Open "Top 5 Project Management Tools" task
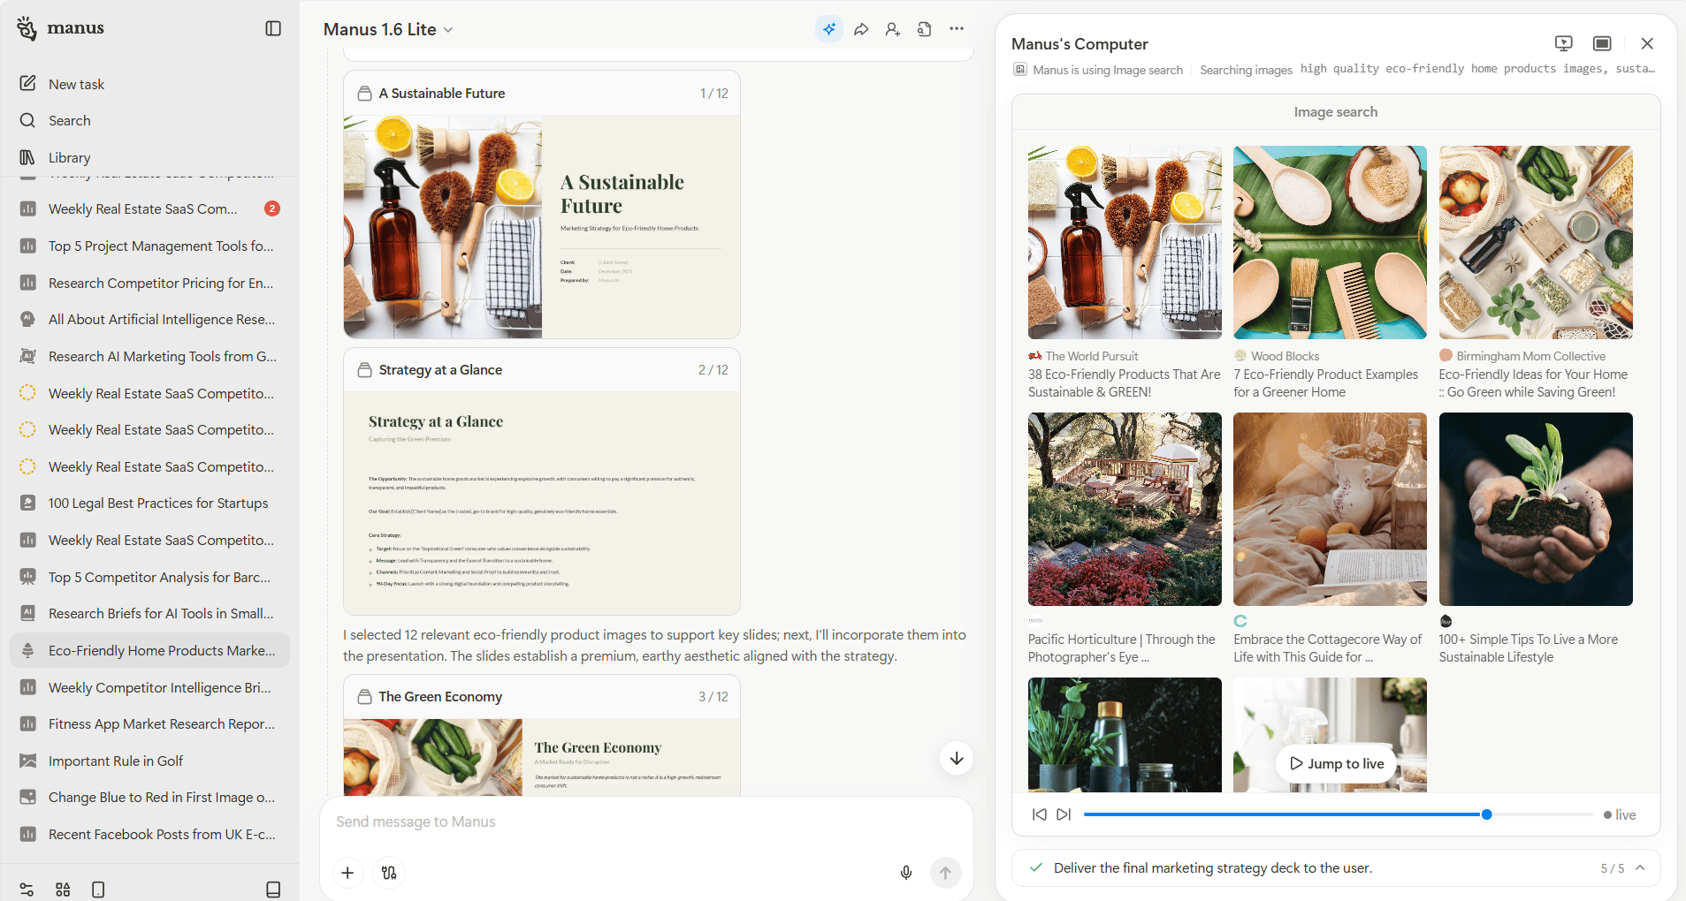The image size is (1686, 901). tap(149, 246)
